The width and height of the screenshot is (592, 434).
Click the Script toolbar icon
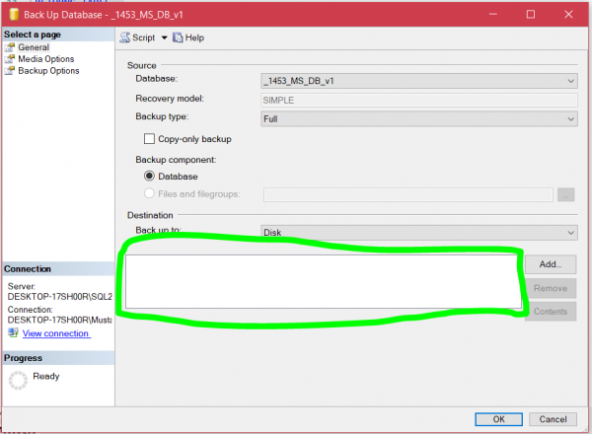125,37
